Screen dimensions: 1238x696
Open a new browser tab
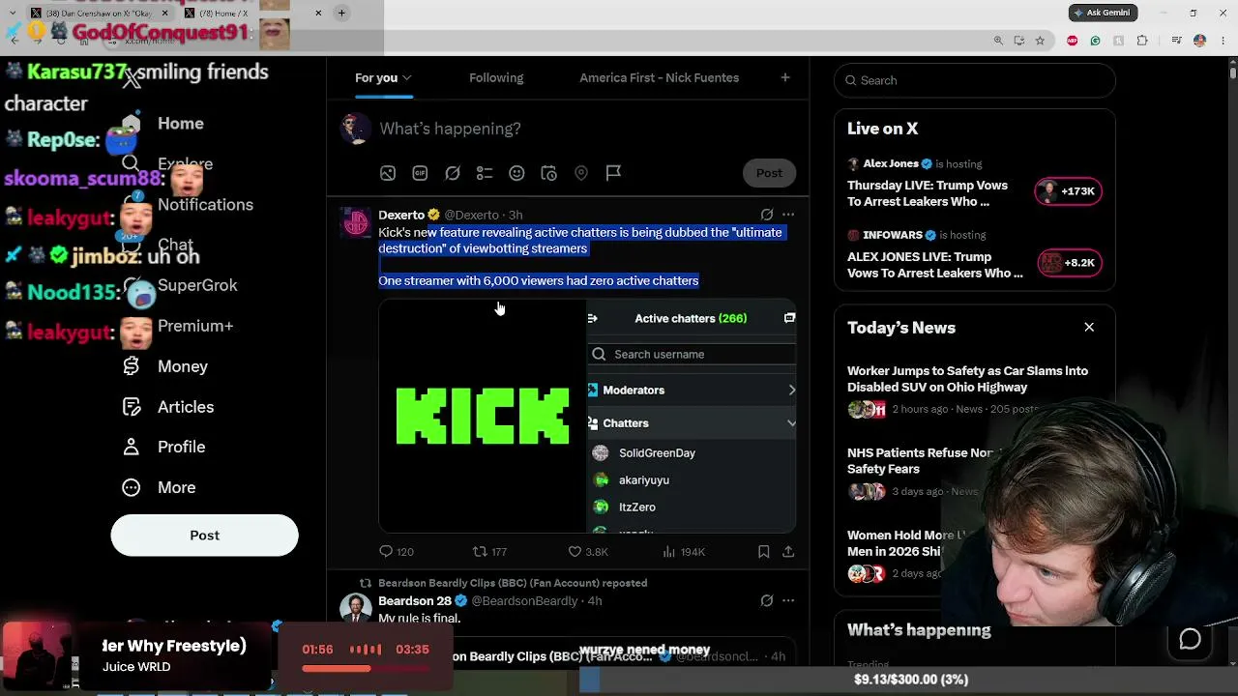[341, 13]
